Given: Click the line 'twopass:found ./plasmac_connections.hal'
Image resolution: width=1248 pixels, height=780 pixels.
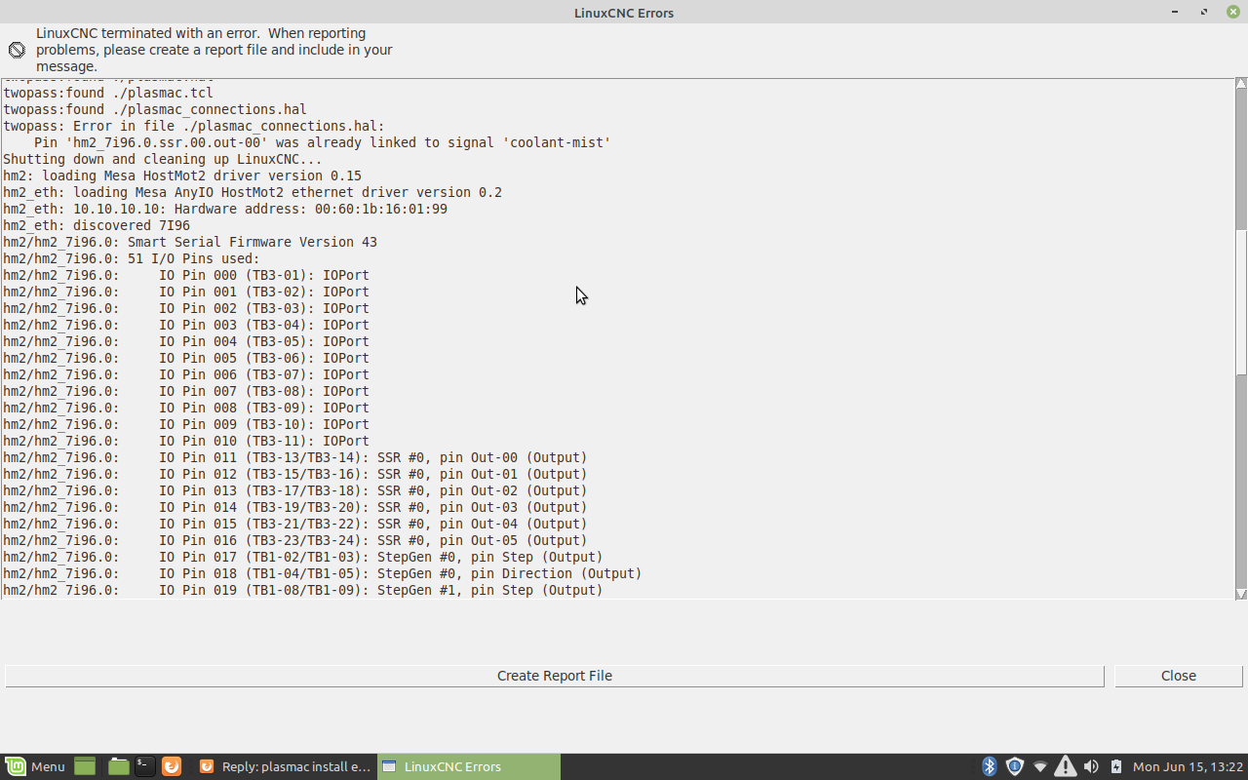Looking at the screenshot, I should (x=155, y=109).
